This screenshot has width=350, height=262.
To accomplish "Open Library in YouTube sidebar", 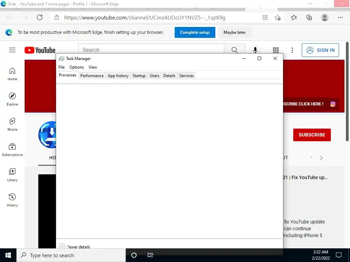I will (12, 175).
